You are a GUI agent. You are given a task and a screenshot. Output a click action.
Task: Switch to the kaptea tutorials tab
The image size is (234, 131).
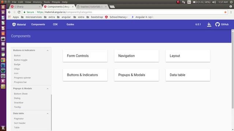[91, 7]
